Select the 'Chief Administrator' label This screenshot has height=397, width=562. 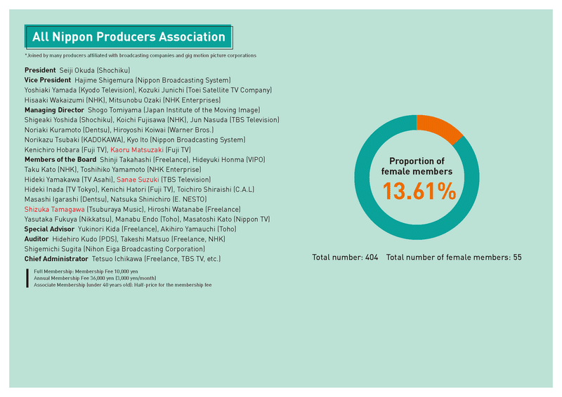(x=56, y=259)
